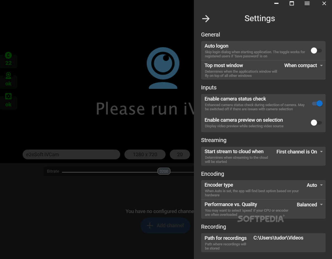Viewport: 332px width, 259px height.
Task: Open the Top most window dropdown
Action: (303, 65)
